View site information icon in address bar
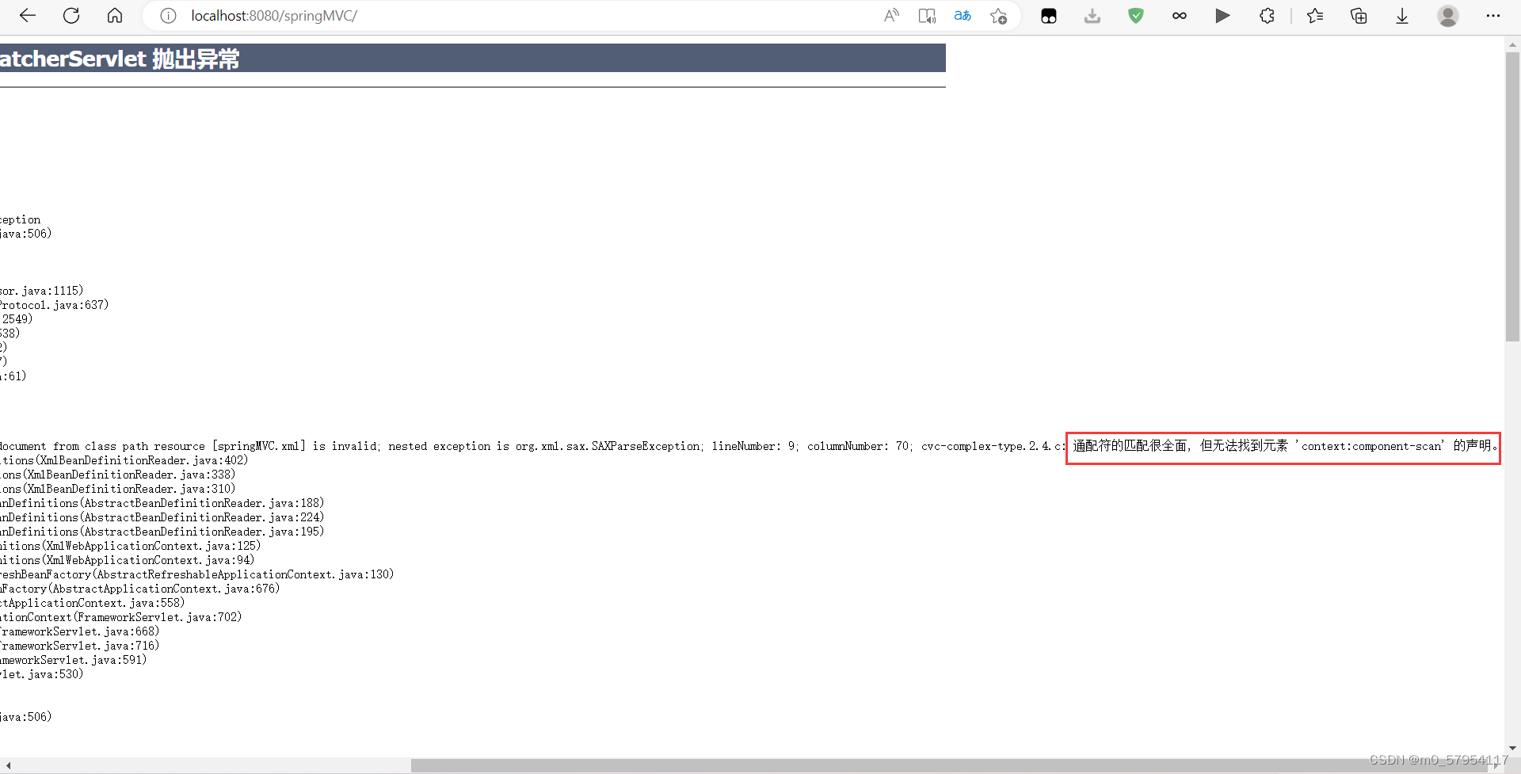Image resolution: width=1521 pixels, height=774 pixels. 168,16
